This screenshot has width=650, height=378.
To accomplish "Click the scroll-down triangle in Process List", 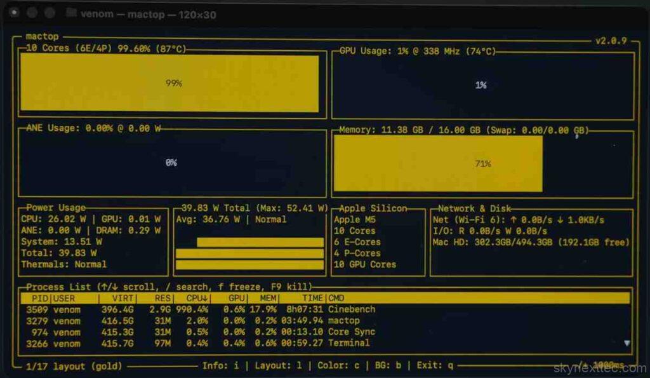I will point(627,343).
